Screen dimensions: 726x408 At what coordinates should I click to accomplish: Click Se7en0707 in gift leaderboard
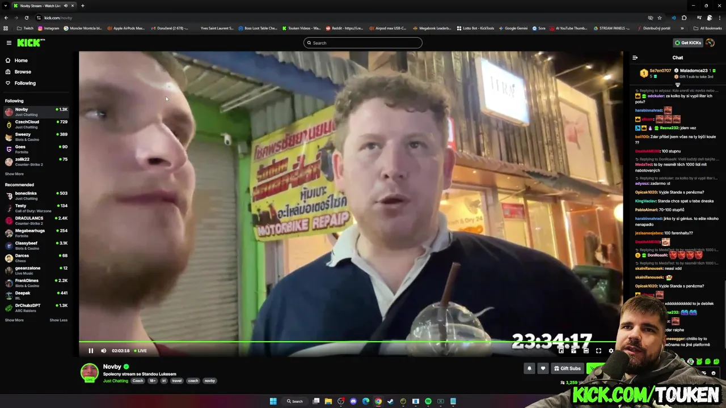tap(660, 71)
